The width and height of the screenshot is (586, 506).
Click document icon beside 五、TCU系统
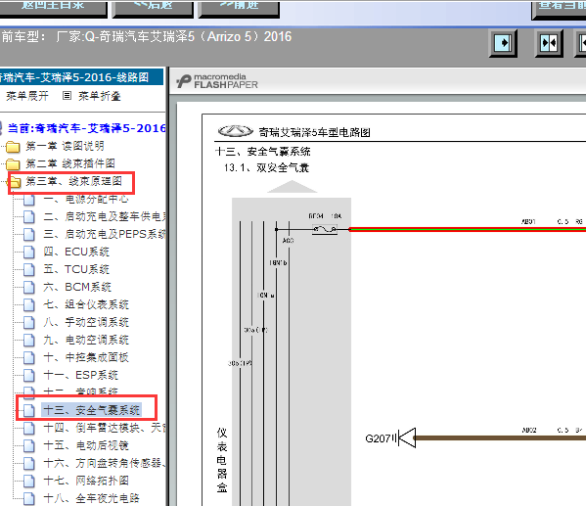(x=29, y=270)
